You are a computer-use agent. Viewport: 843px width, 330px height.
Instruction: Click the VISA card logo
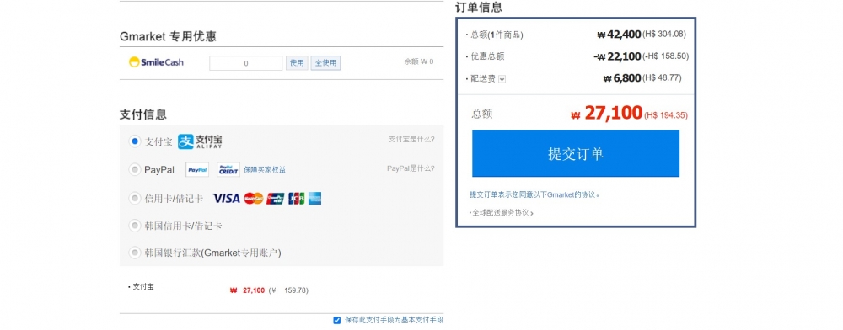[226, 199]
